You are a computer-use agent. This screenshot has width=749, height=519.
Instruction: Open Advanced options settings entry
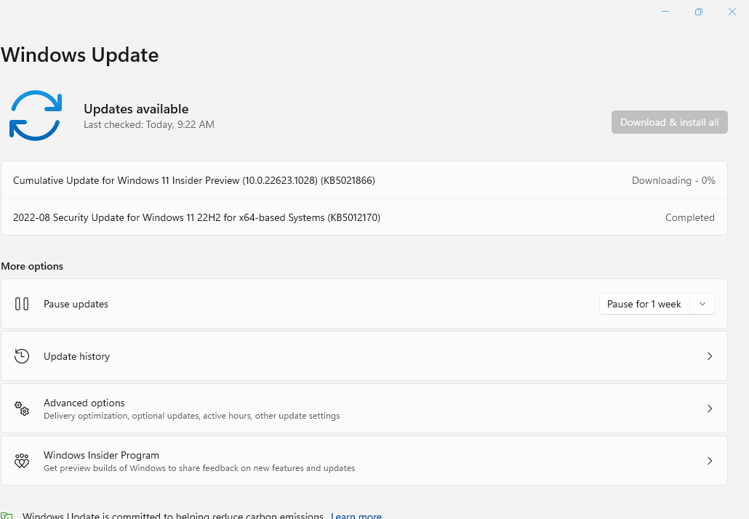point(364,409)
